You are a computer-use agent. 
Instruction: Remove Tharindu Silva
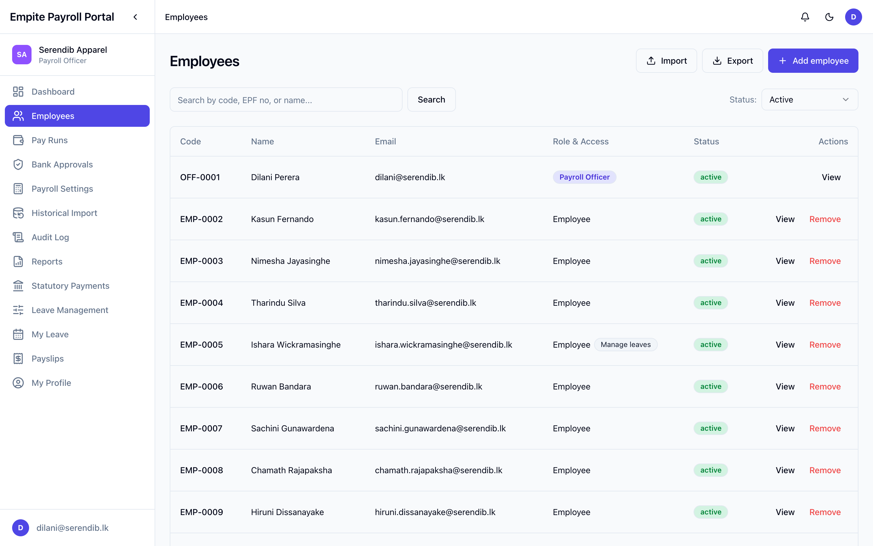(825, 303)
